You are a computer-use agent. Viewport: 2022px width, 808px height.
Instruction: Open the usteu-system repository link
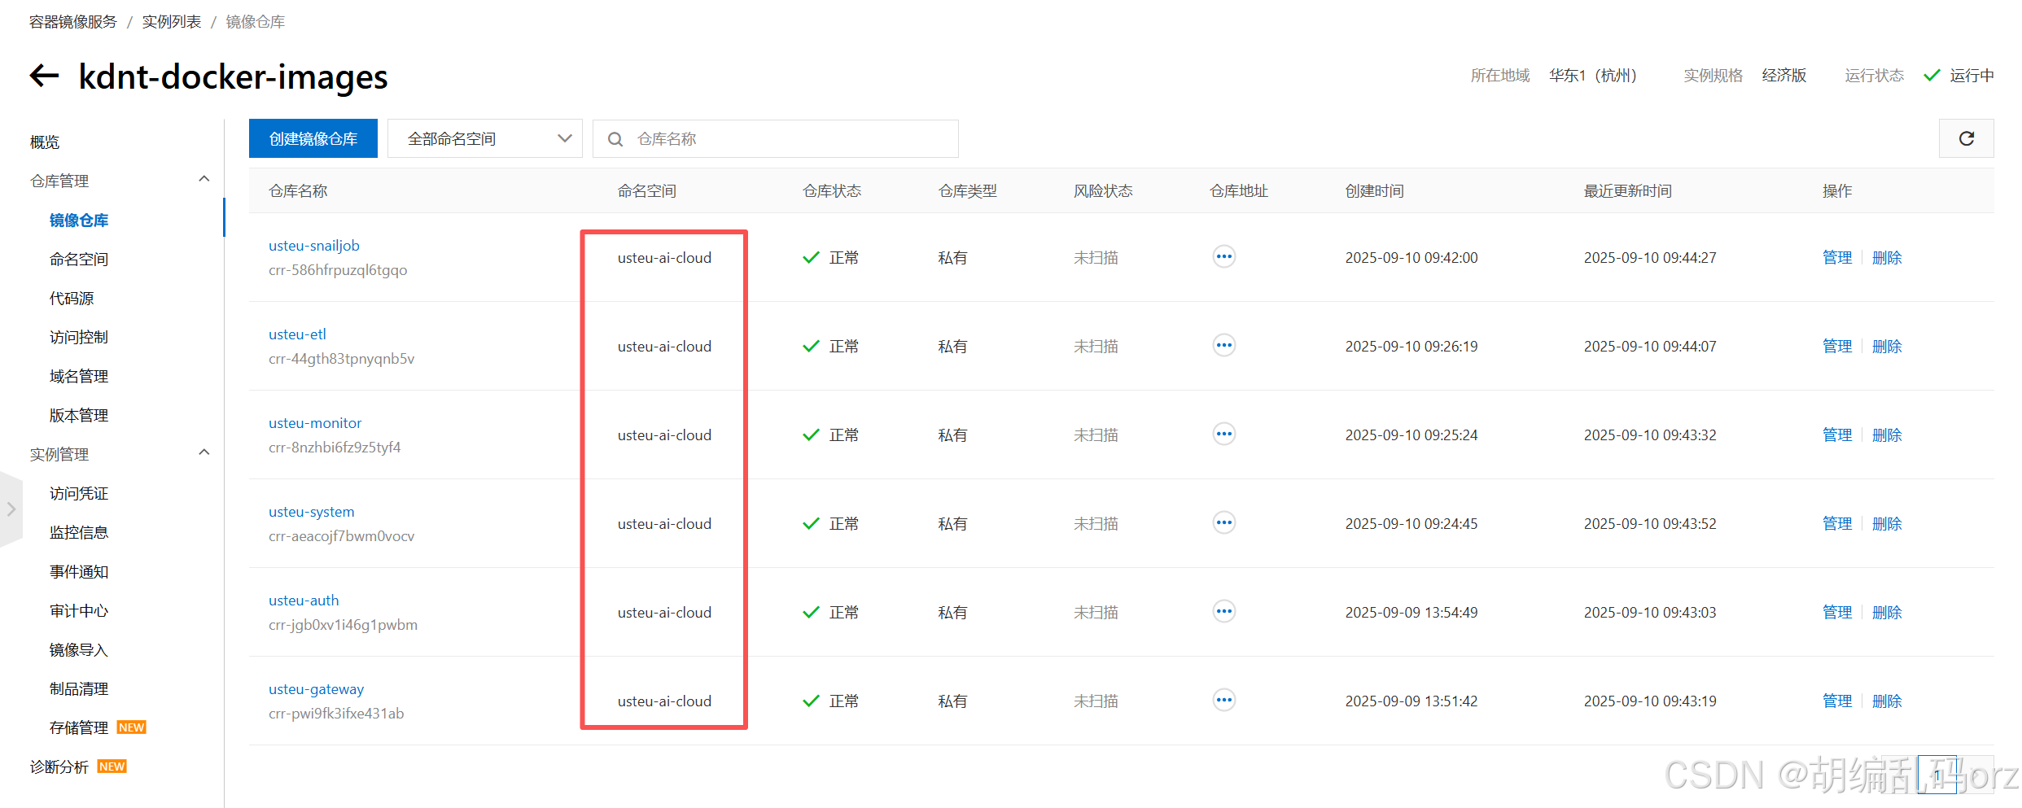[312, 512]
